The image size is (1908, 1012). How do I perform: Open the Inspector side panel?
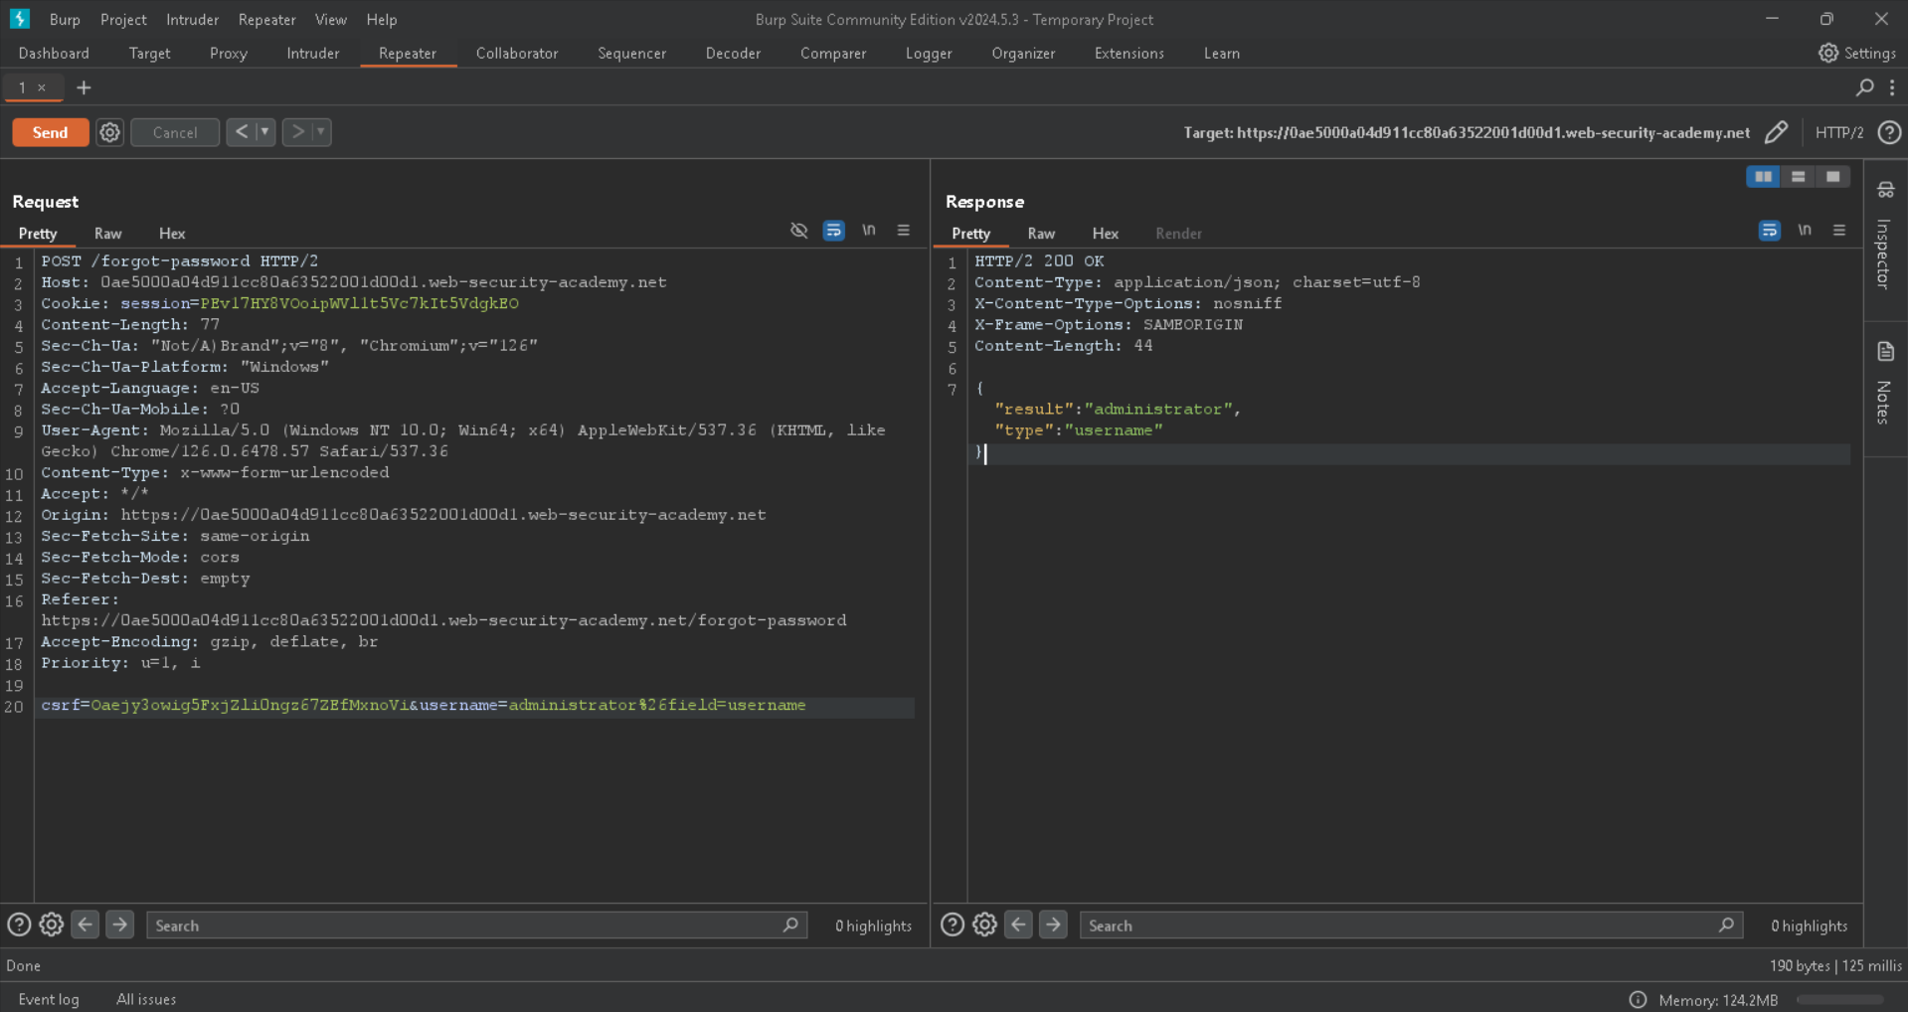click(x=1885, y=239)
